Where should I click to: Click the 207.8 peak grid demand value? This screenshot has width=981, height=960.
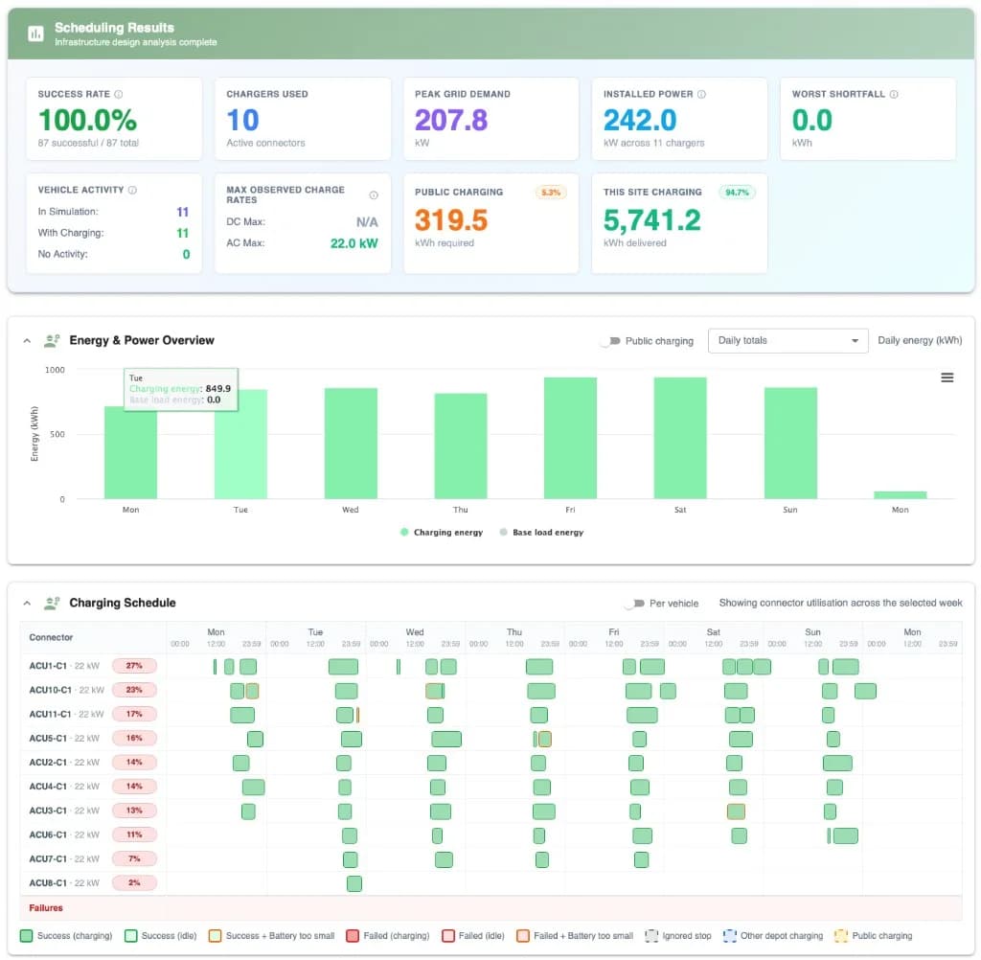point(450,120)
